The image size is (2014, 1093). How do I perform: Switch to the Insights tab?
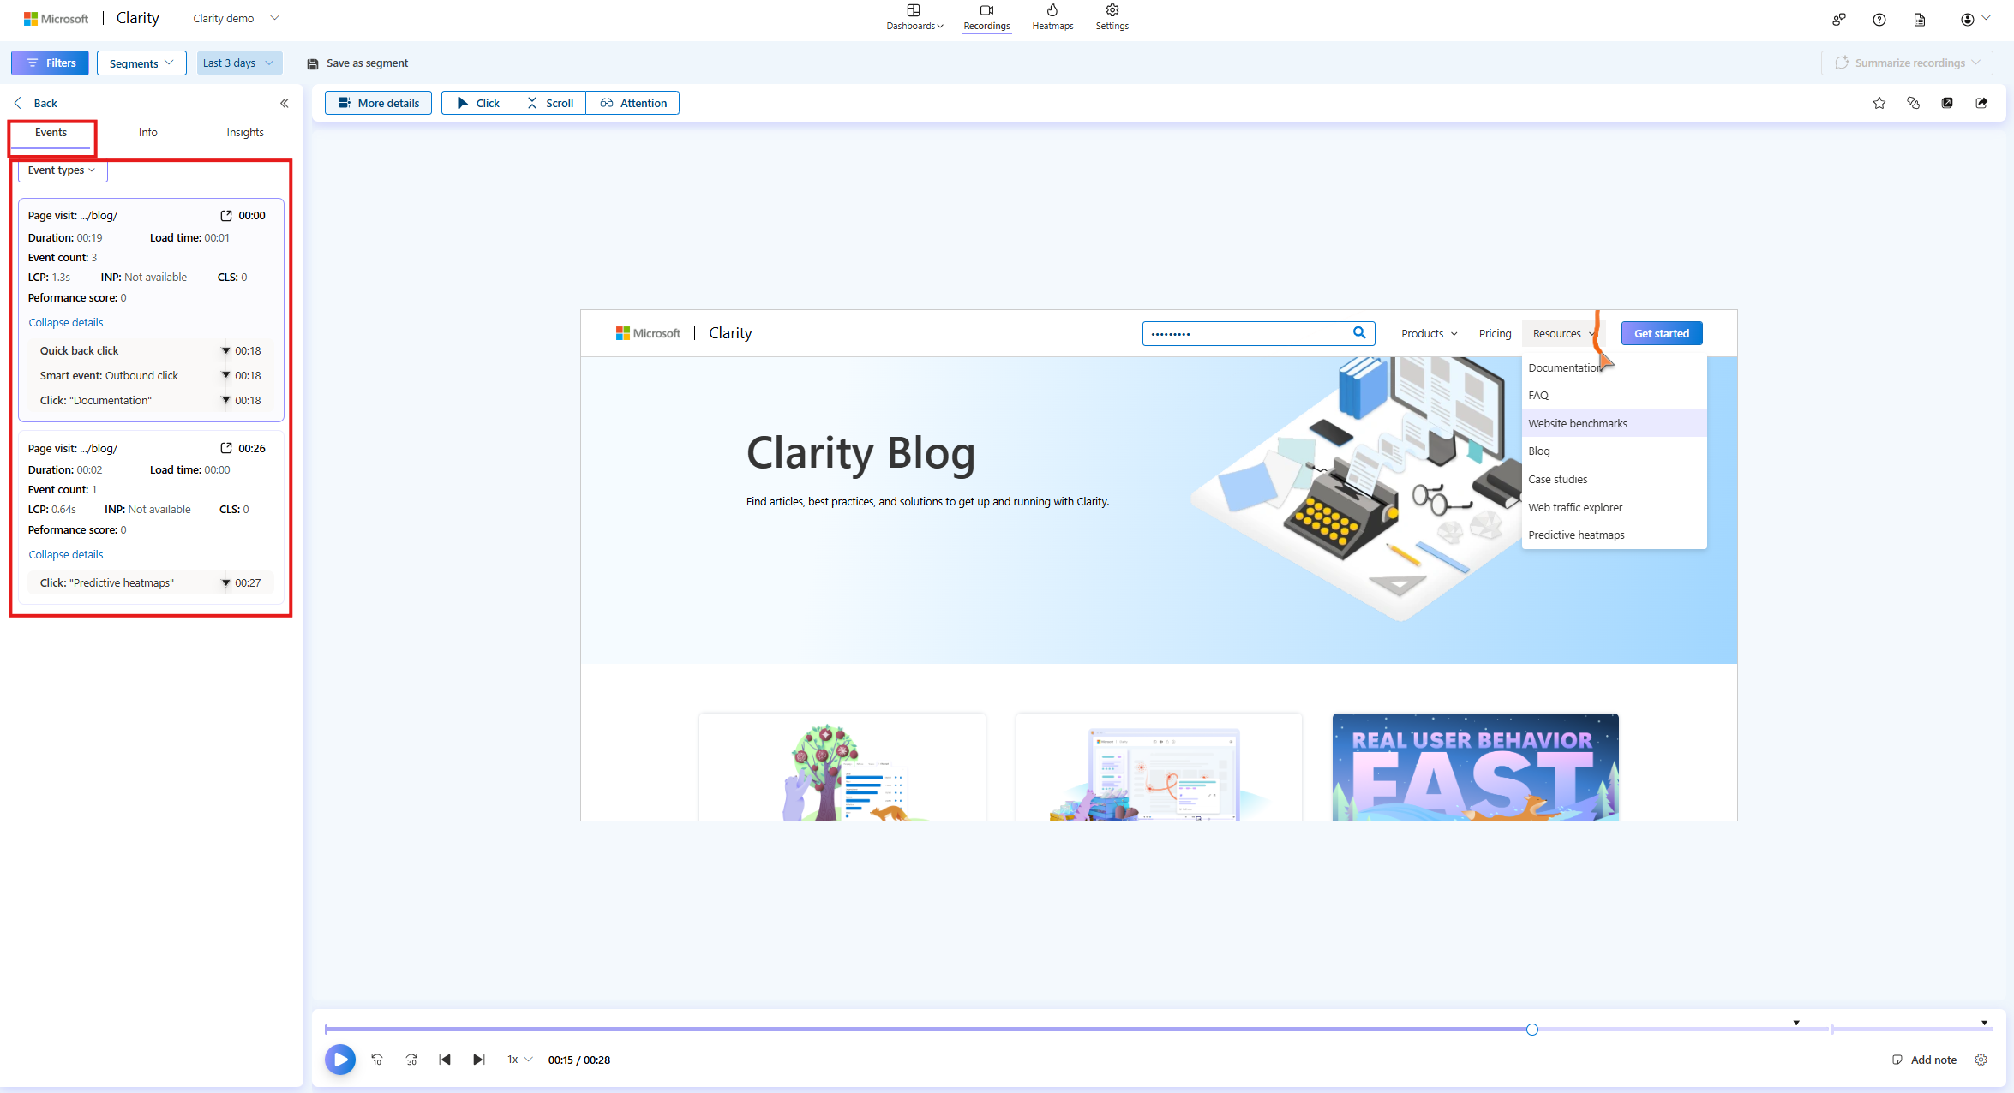[x=245, y=133]
